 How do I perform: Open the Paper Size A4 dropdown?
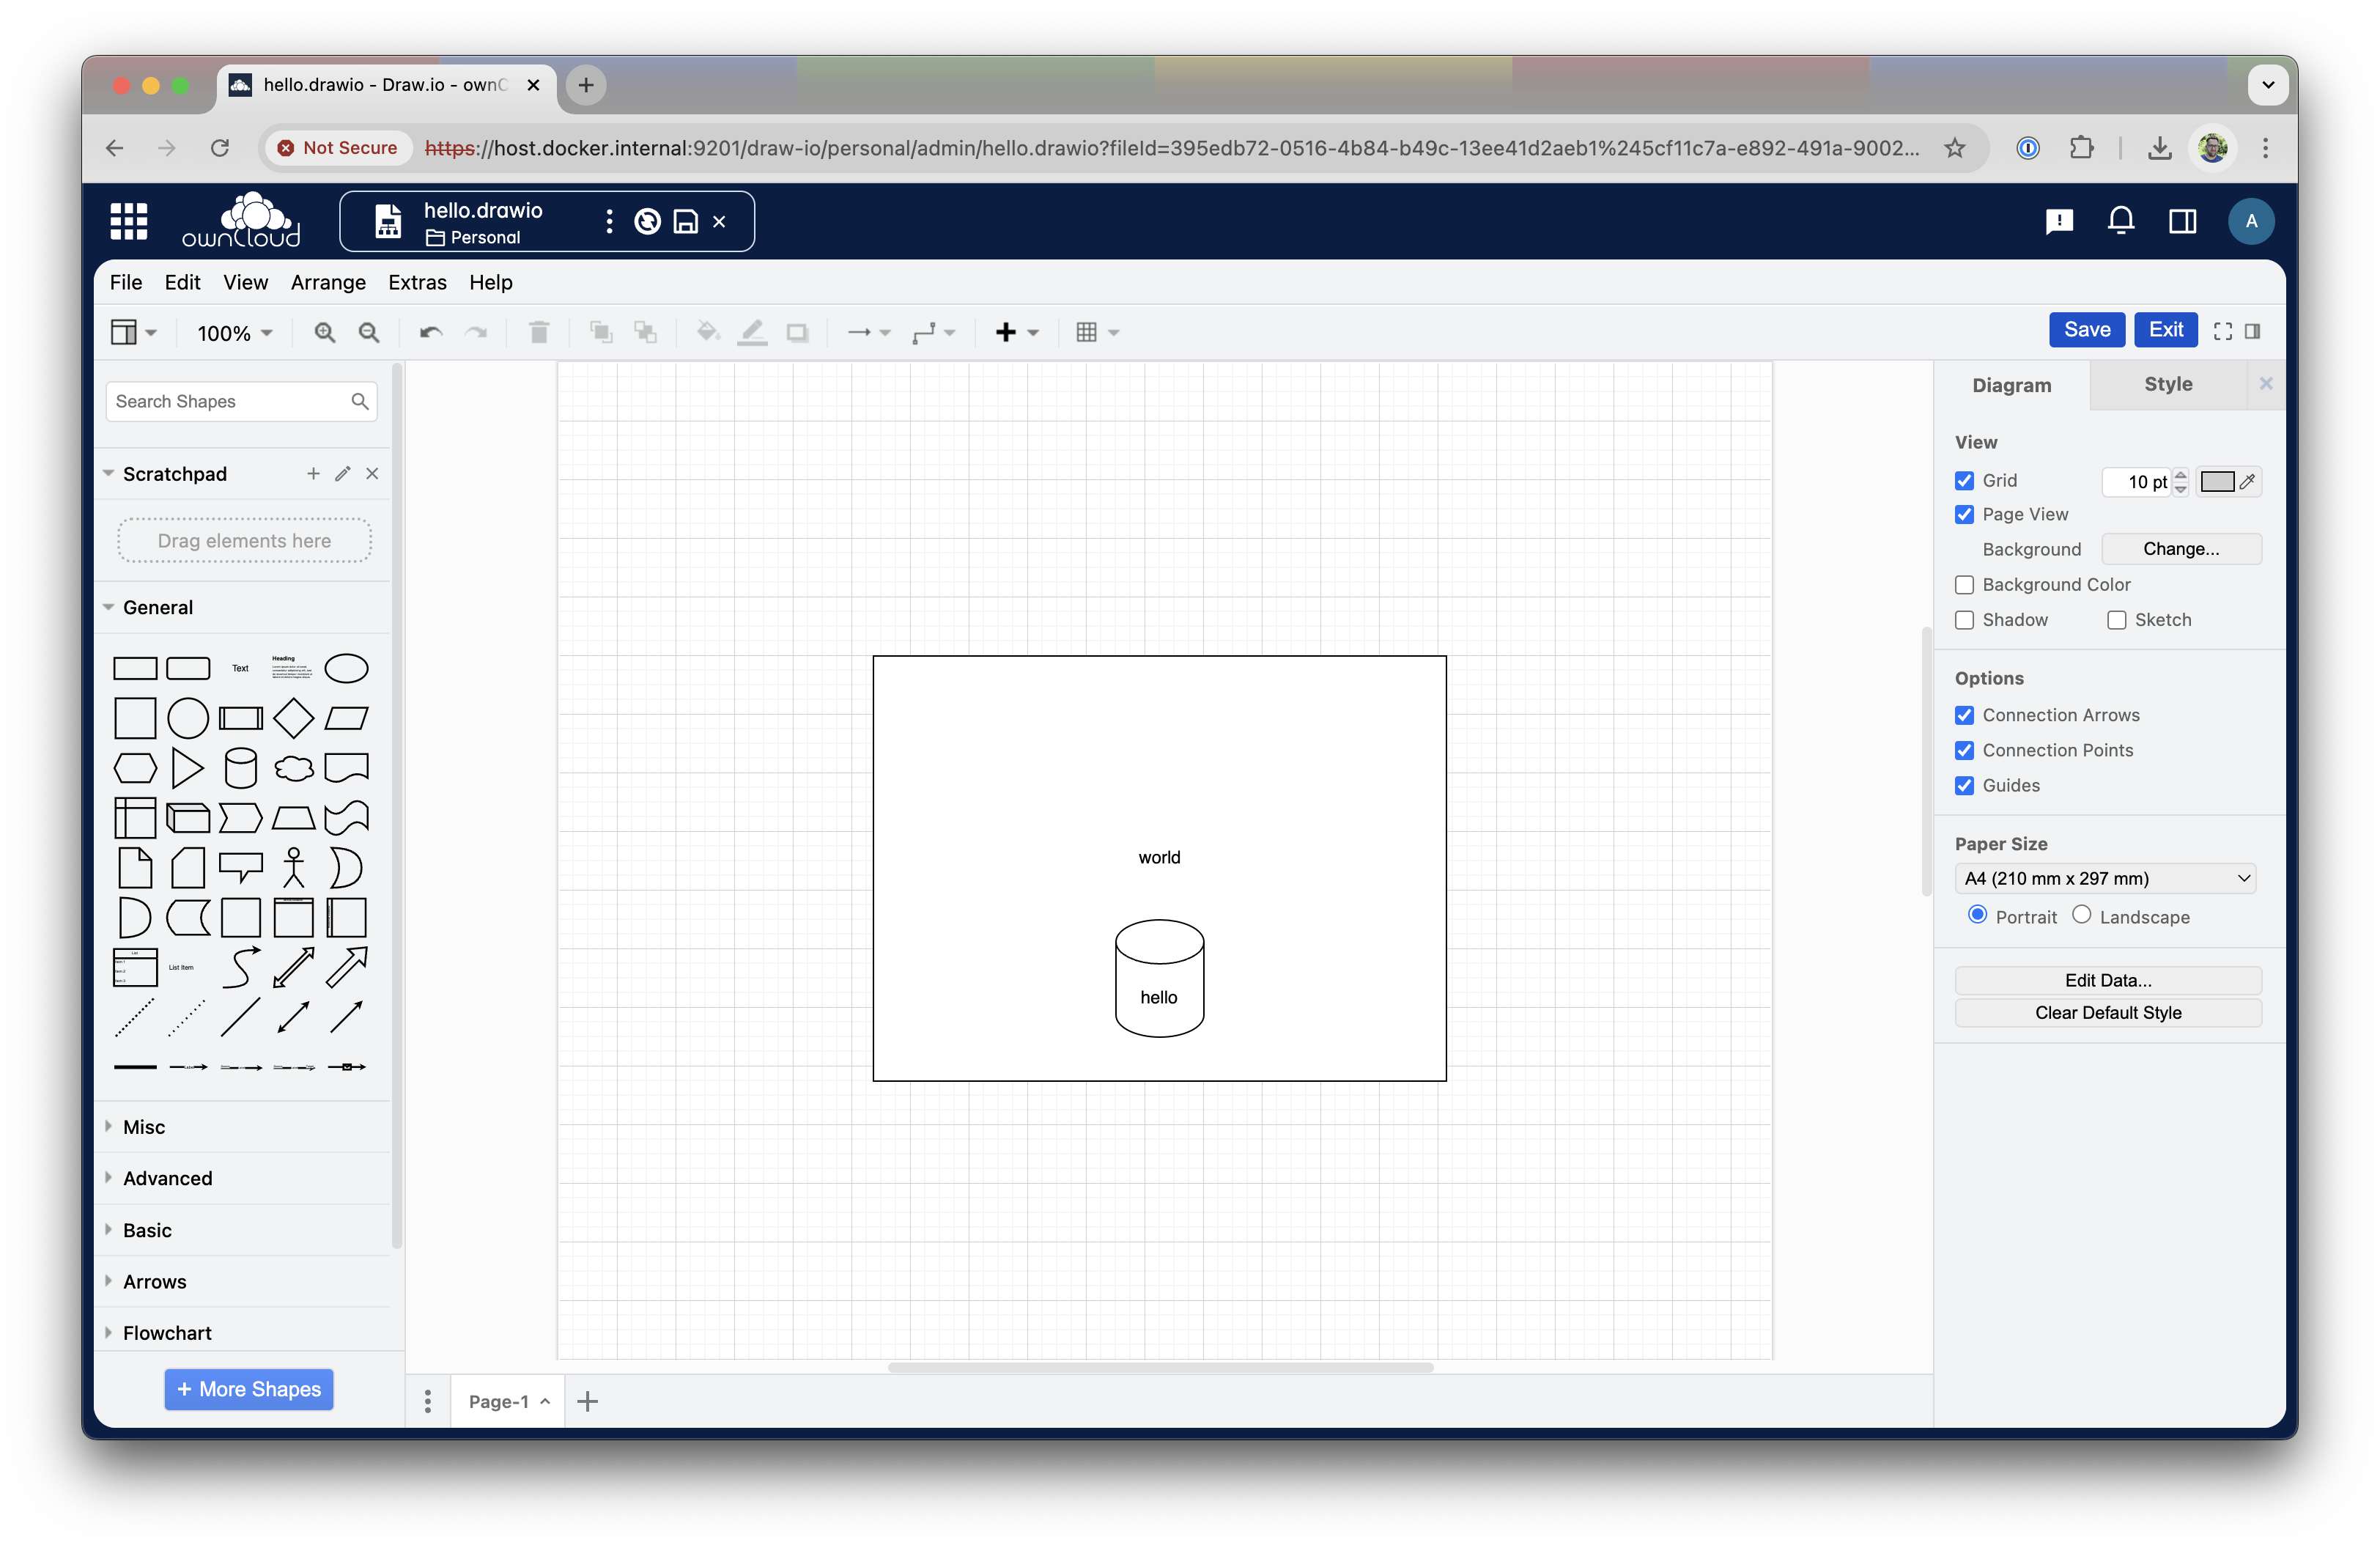pyautogui.click(x=2105, y=878)
